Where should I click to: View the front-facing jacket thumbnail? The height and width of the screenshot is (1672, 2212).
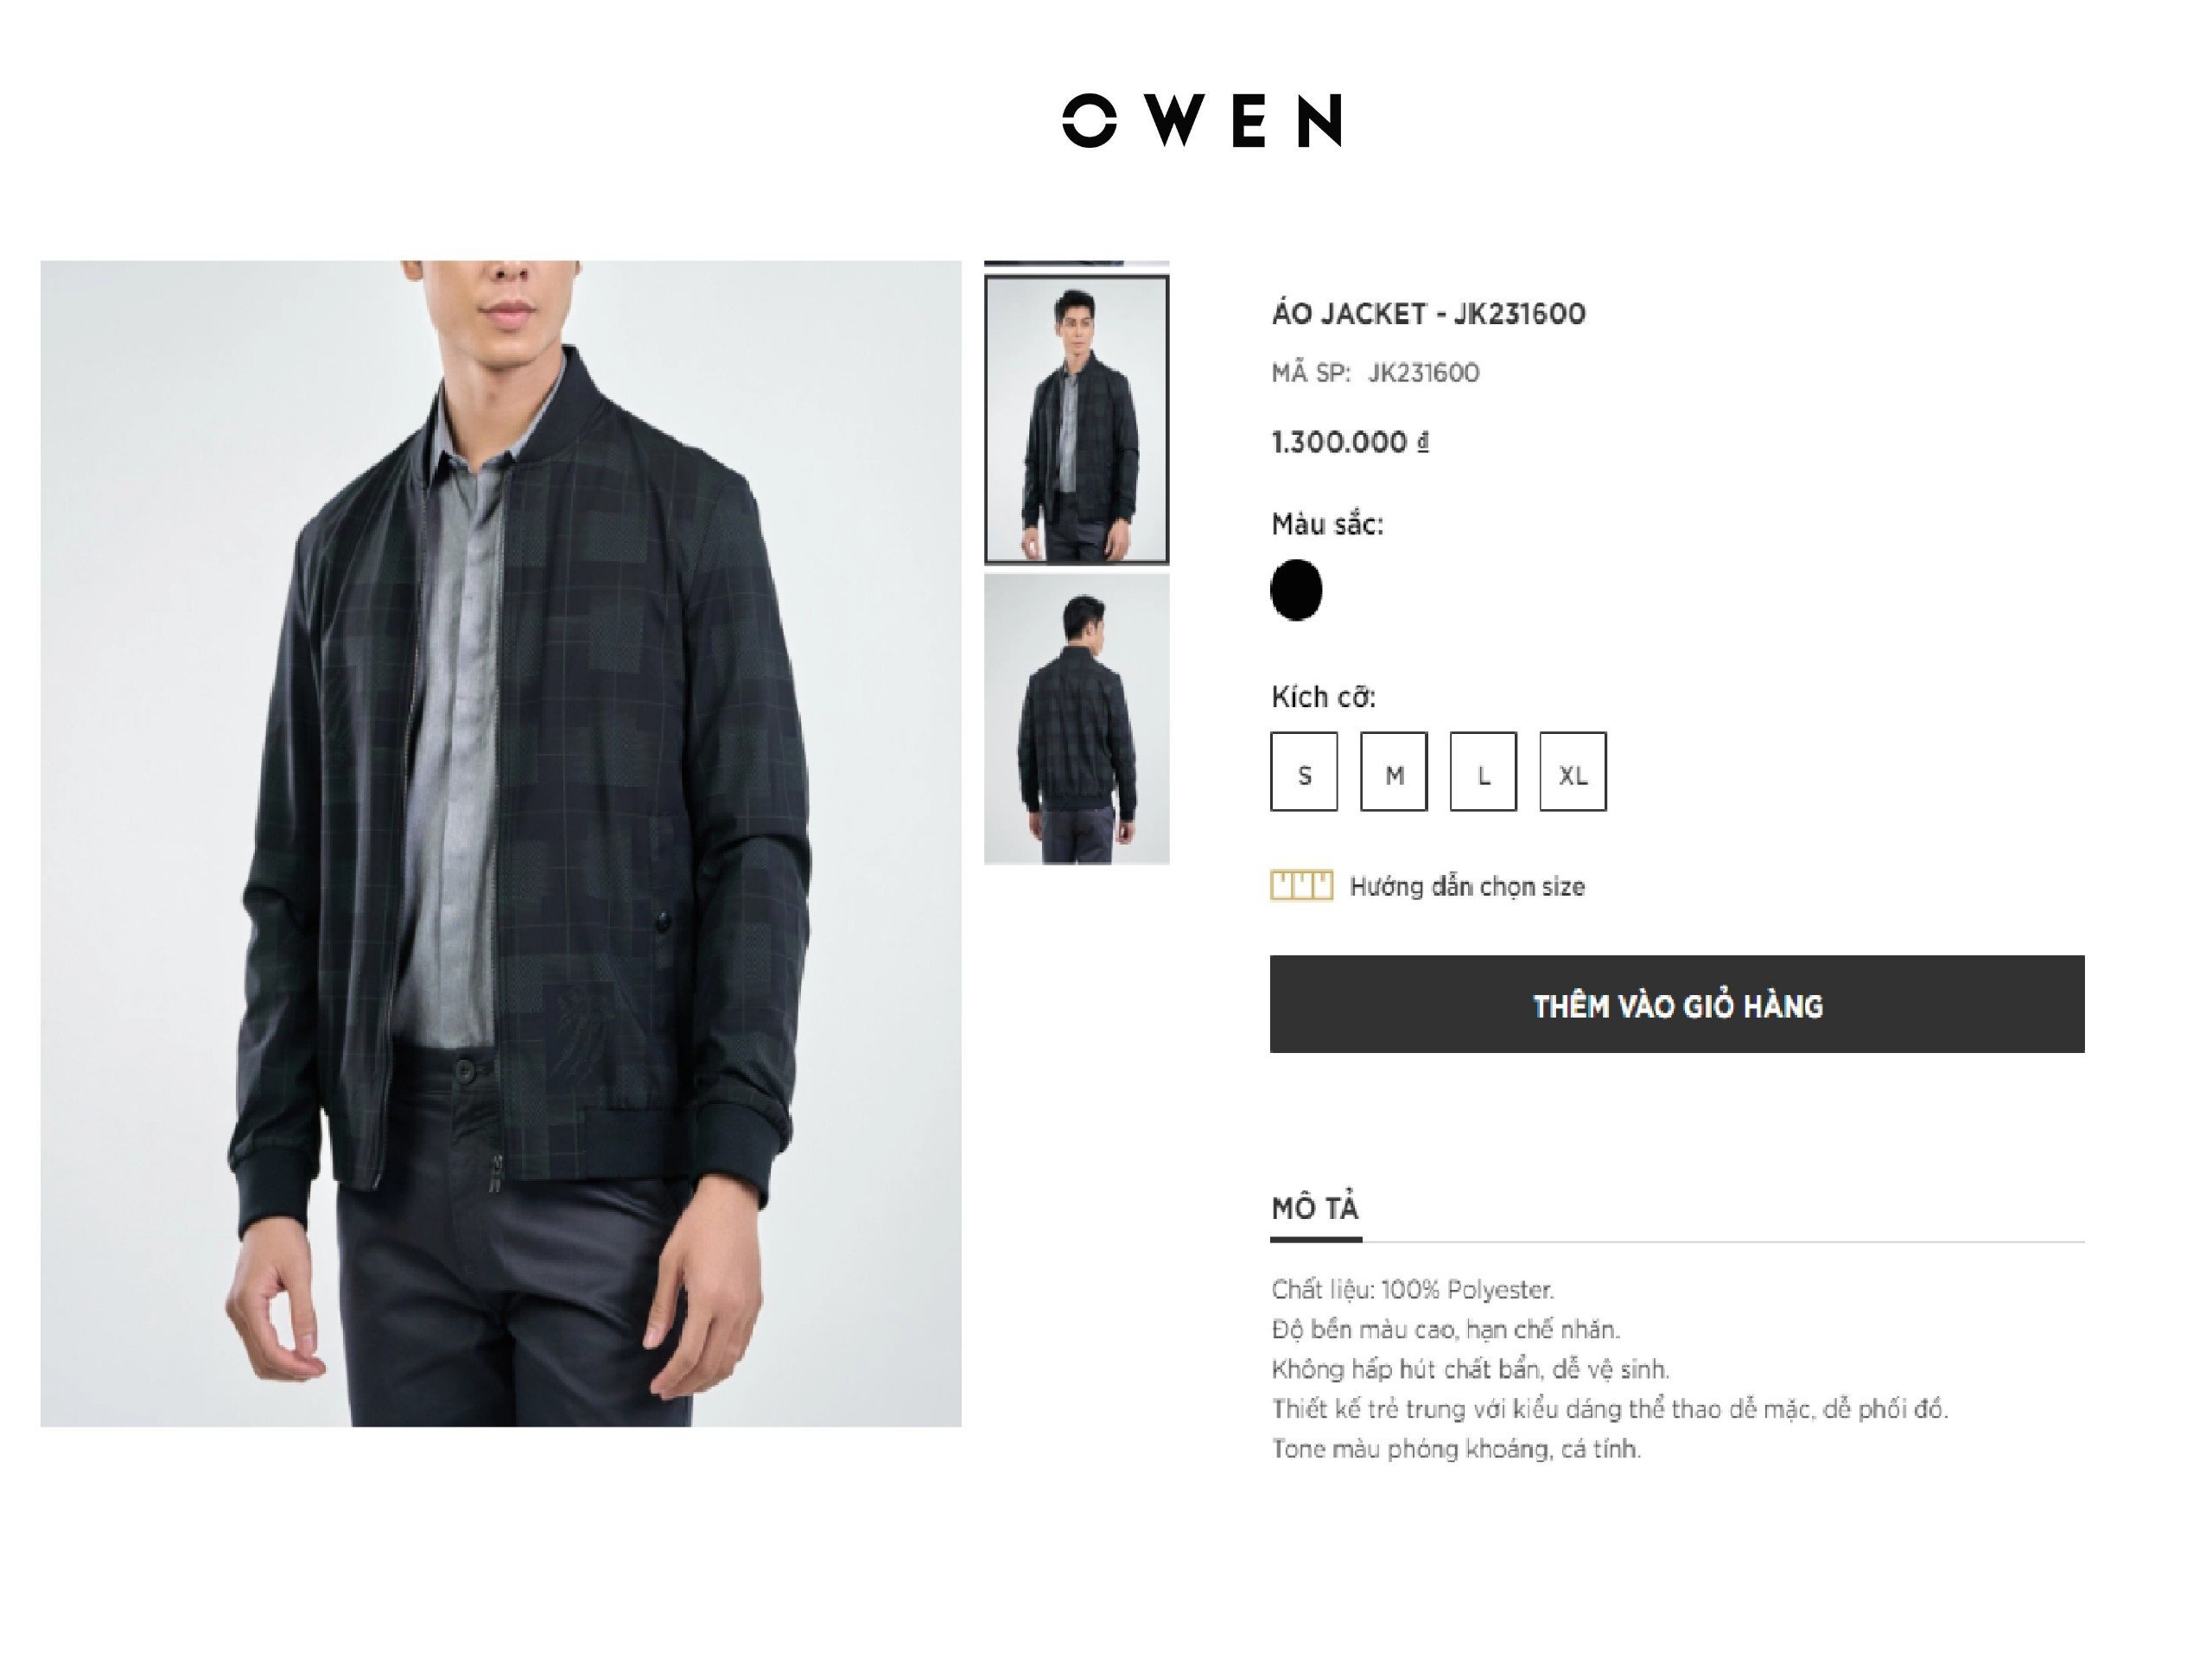(1076, 420)
